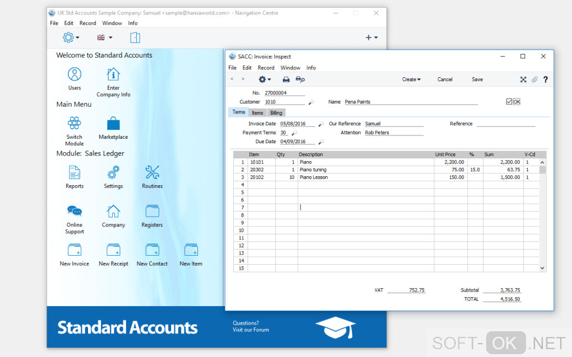
Task: Open File menu in Invoice window
Action: (x=232, y=68)
